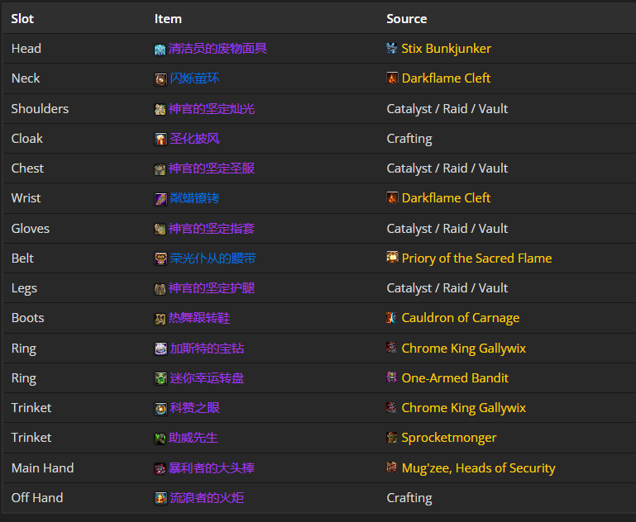Screen dimensions: 636x522
Task: Click the Sprocketmonger boss icon
Action: click(x=392, y=438)
